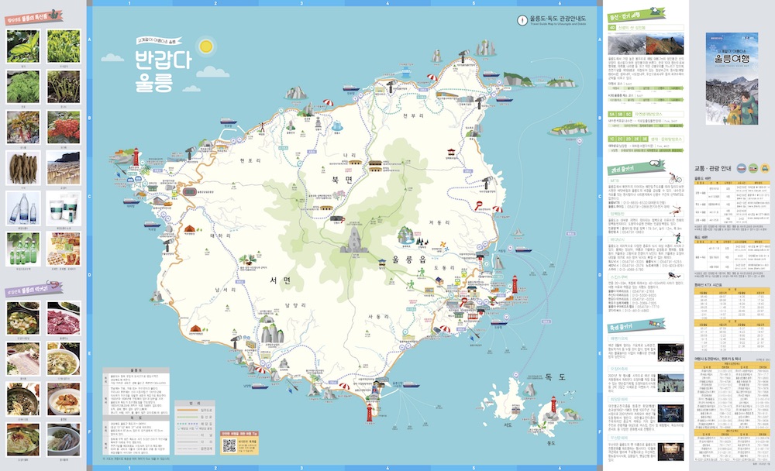Select the red lighthouse at the island's northwest tip
Viewport: 775px width, 471px height.
(x=136, y=156)
